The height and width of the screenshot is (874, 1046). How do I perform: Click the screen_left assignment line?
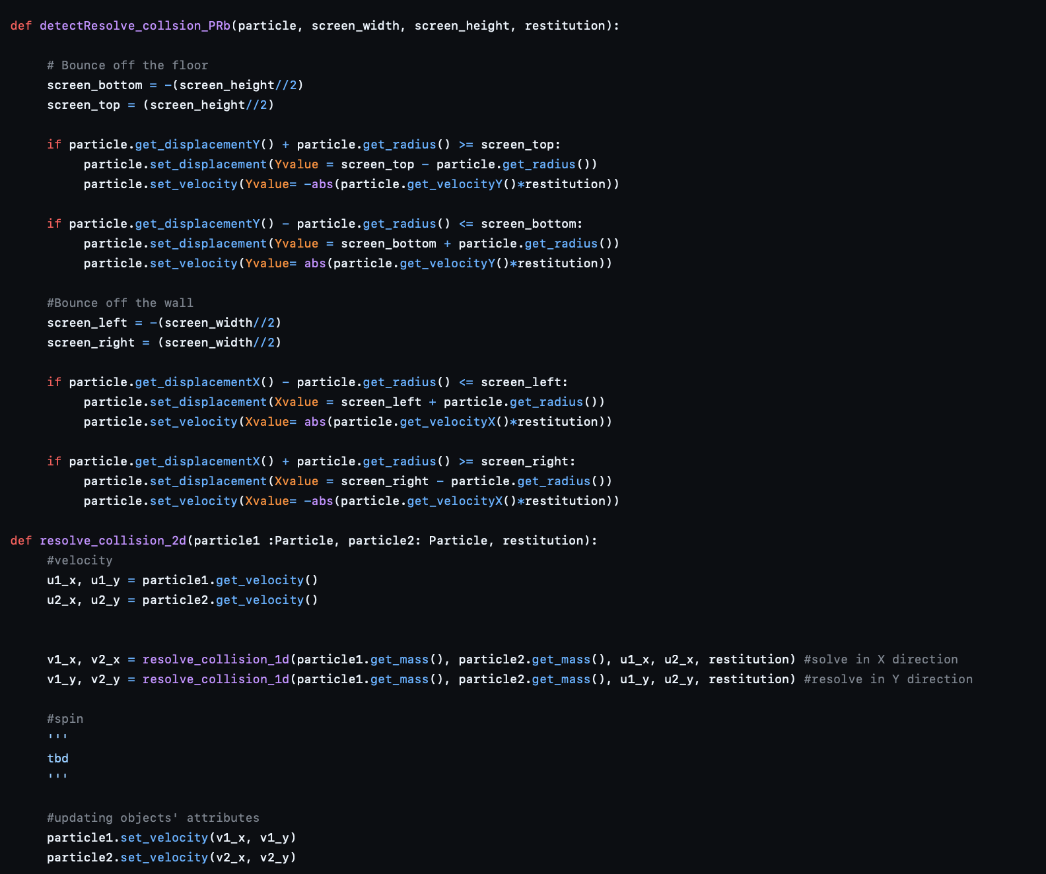click(x=164, y=323)
